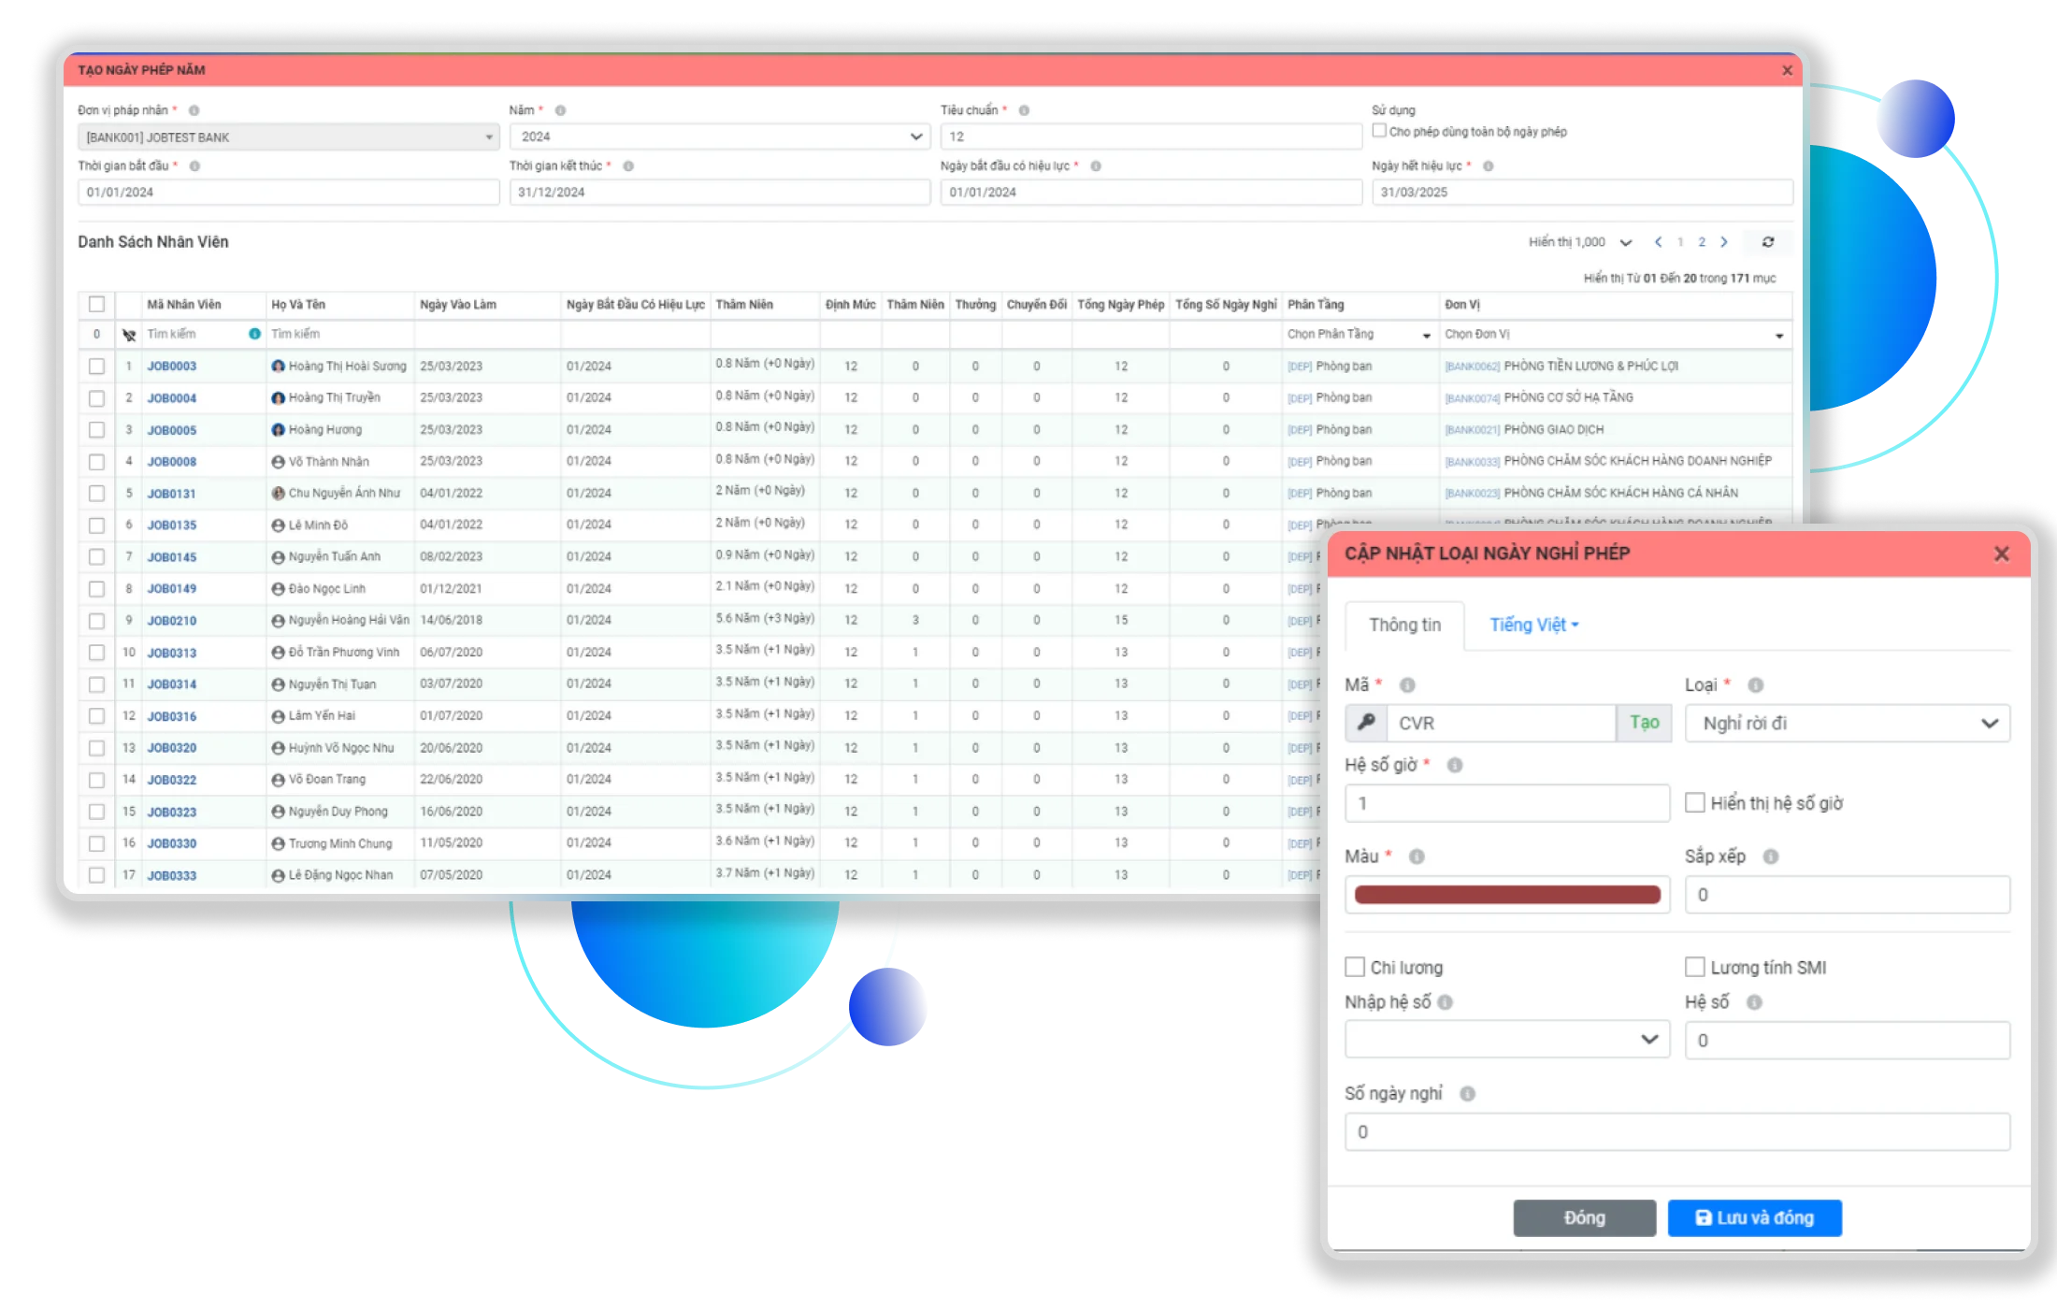Image resolution: width=2057 pixels, height=1309 pixels.
Task: Click info icon beside Ngày hết hiệu lực
Action: pyautogui.click(x=1488, y=166)
